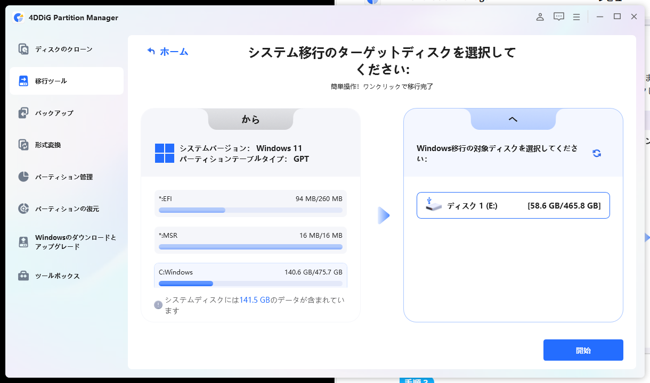This screenshot has width=650, height=383.
Task: Refresh the target disk list
Action: tap(597, 153)
